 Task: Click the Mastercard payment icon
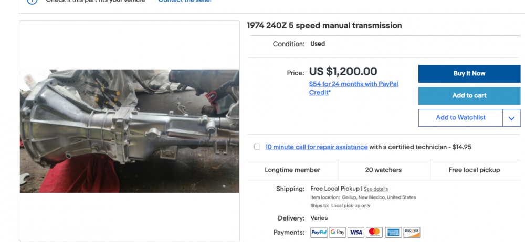point(374,232)
